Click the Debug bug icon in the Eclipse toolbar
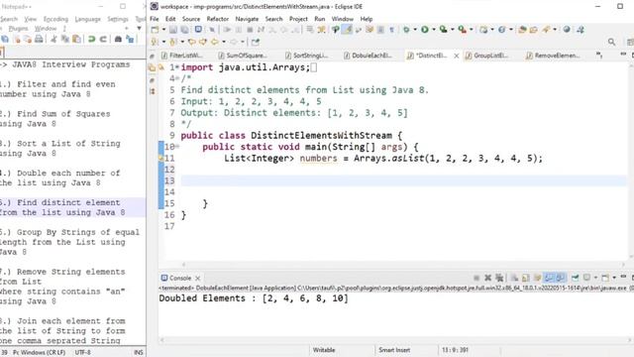634x357 pixels. [407, 30]
